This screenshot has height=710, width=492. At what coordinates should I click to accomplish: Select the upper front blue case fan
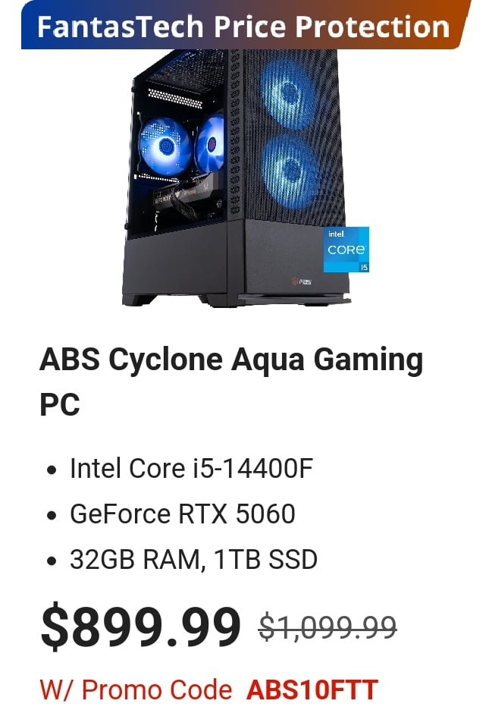(288, 94)
